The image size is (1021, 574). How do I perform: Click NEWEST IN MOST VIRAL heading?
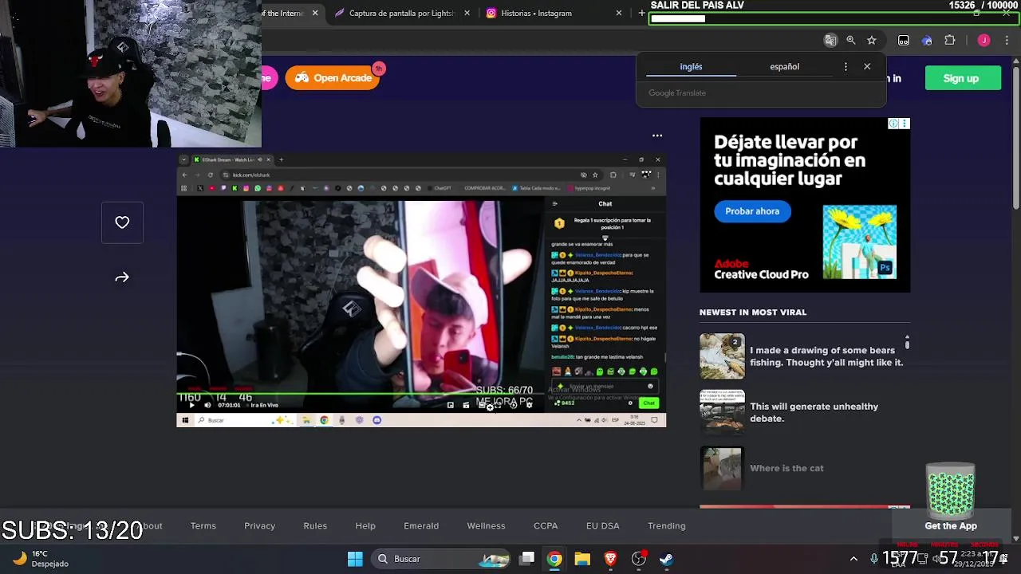coord(753,313)
